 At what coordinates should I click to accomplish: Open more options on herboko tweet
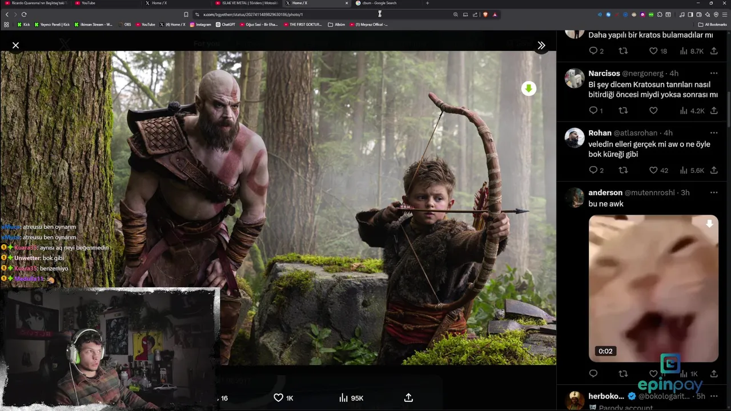714,396
